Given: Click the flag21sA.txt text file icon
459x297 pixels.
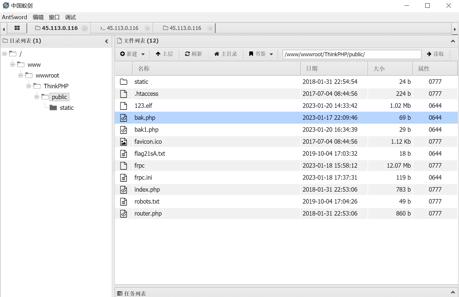Looking at the screenshot, I should 123,154.
